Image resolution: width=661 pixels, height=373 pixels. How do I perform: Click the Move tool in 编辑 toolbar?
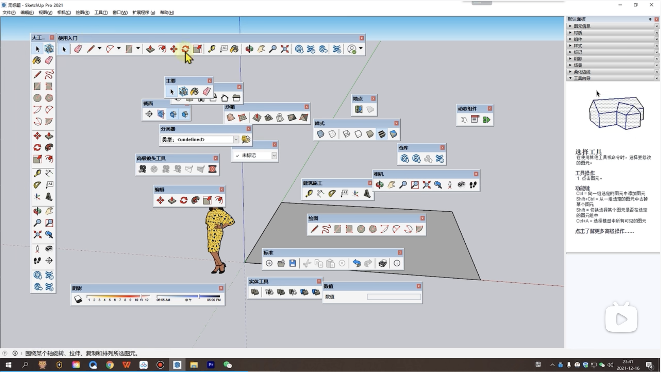160,200
